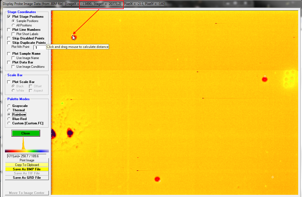Enable Skip Disabled Points option
This screenshot has height=197, width=302.
pyautogui.click(x=9, y=38)
